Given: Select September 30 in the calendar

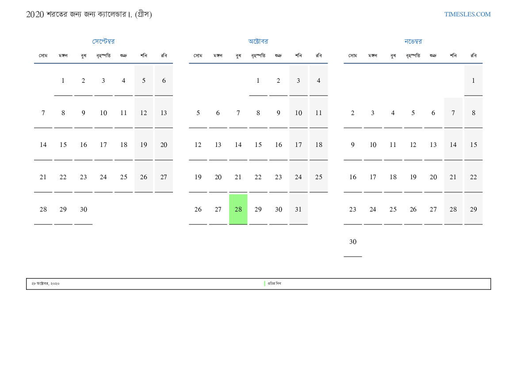Looking at the screenshot, I should click(84, 209).
